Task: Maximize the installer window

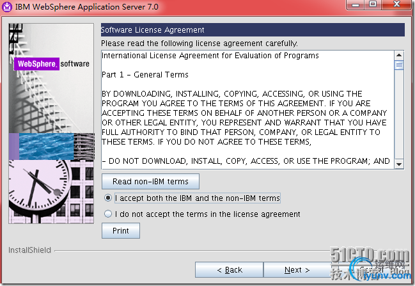Action: pyautogui.click(x=373, y=4)
